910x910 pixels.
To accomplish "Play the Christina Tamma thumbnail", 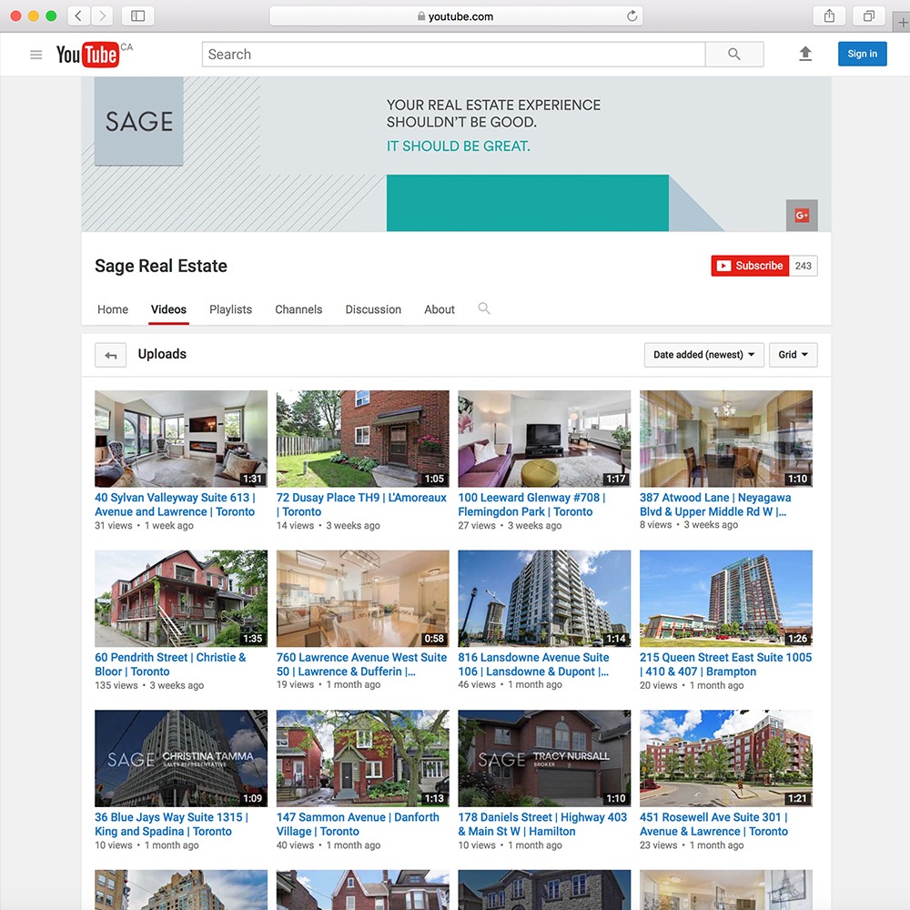I will (x=181, y=759).
